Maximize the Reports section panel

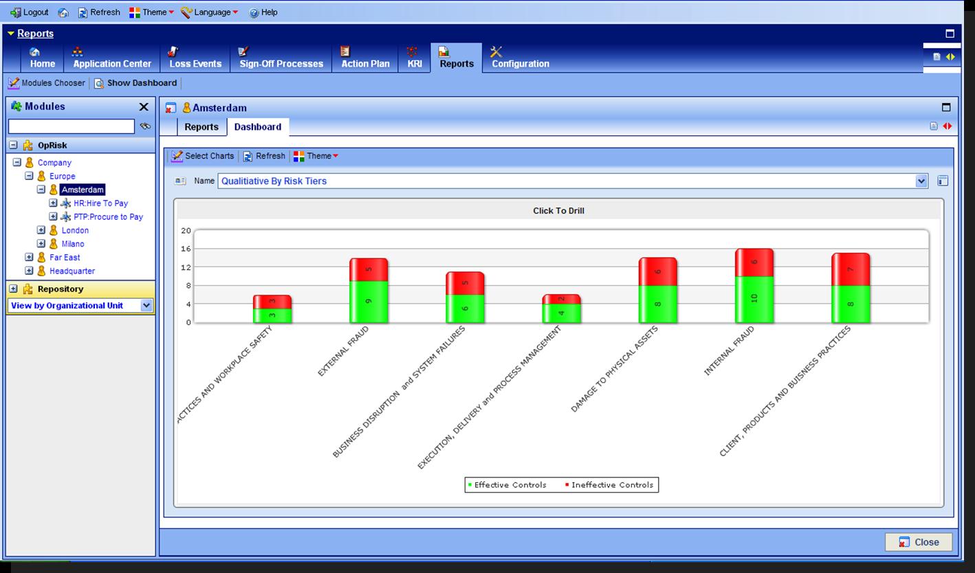click(950, 34)
